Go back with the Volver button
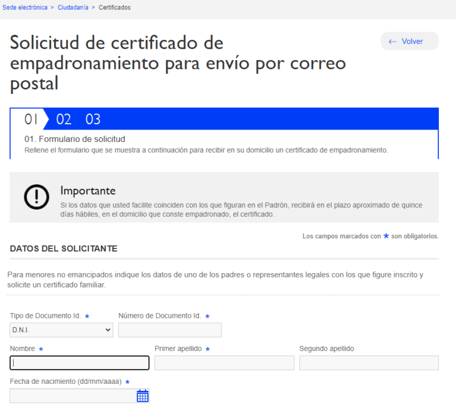 coord(410,41)
